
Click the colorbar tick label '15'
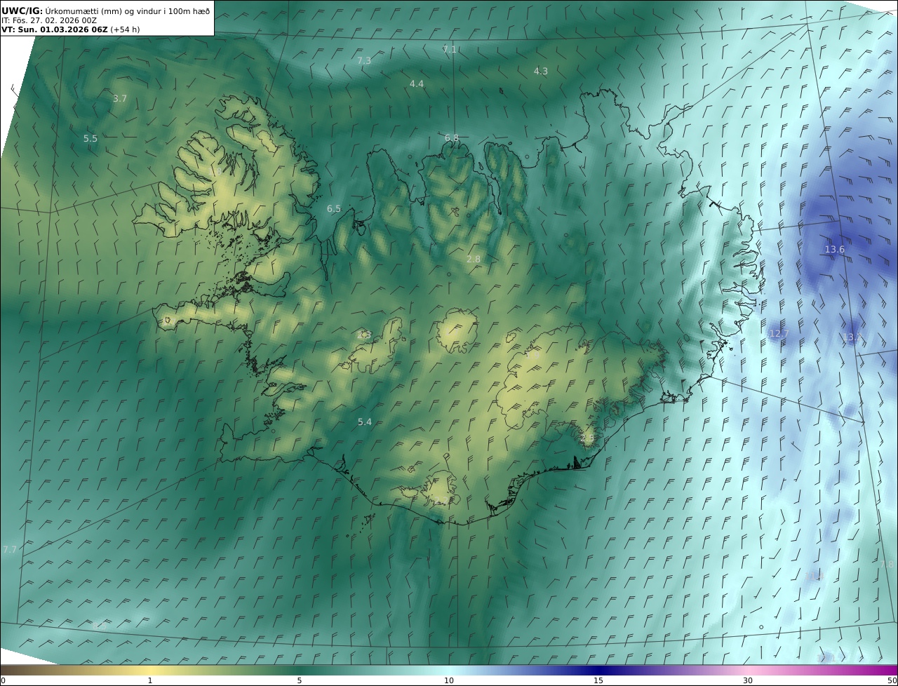click(598, 680)
